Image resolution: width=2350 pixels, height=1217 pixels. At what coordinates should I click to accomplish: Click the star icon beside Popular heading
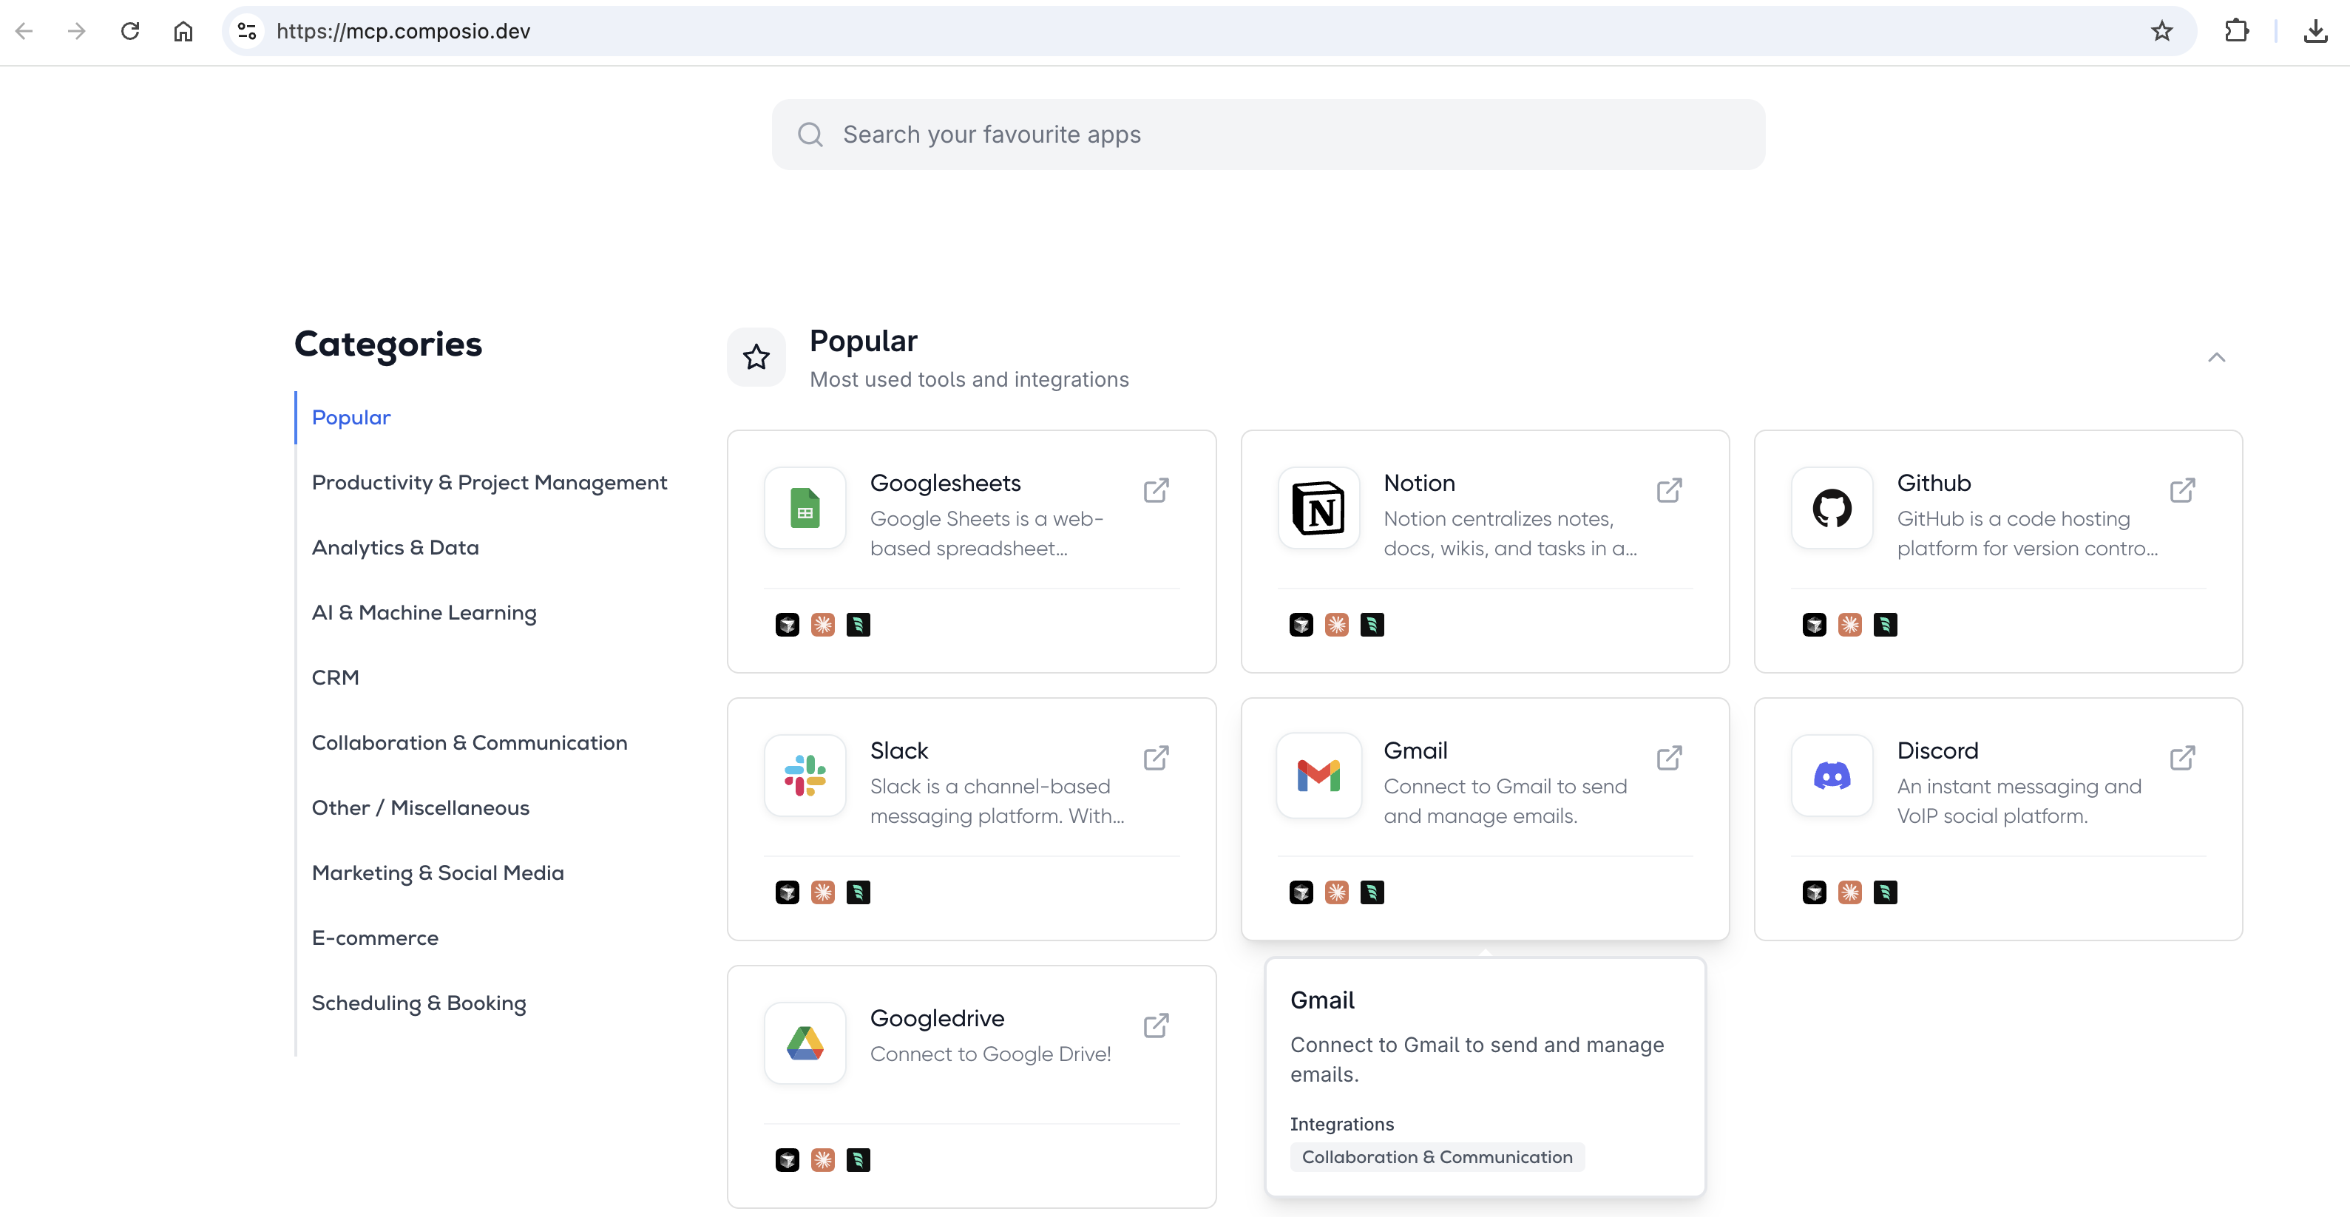click(x=756, y=356)
